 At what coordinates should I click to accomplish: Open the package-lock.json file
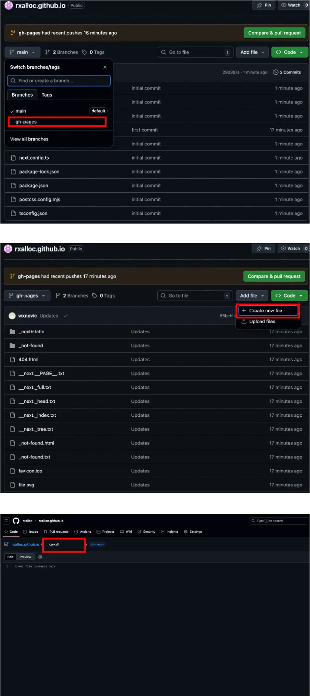[39, 172]
